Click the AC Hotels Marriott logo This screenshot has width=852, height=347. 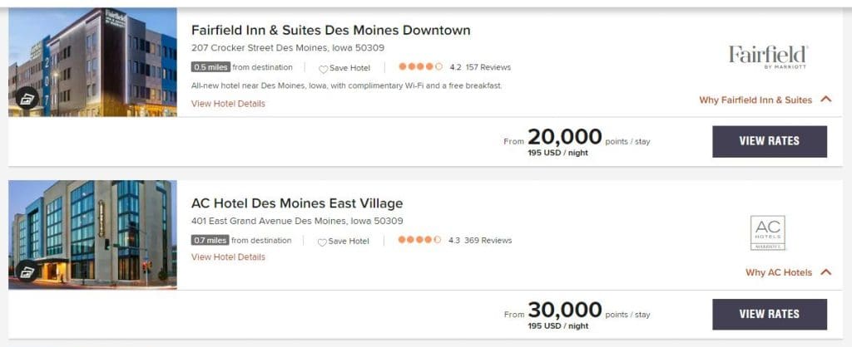click(x=768, y=232)
